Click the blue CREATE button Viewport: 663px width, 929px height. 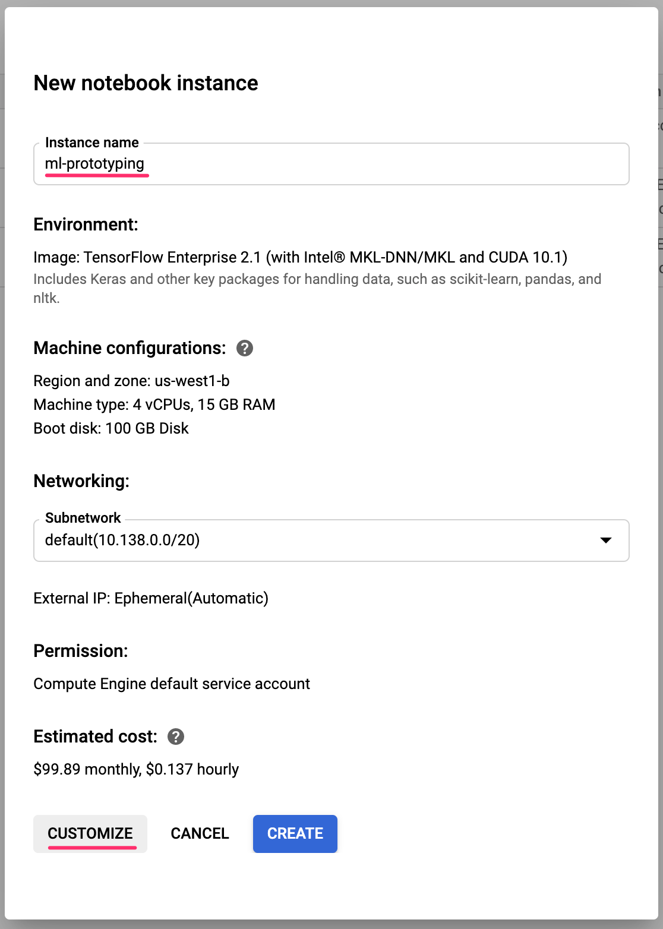pos(295,833)
